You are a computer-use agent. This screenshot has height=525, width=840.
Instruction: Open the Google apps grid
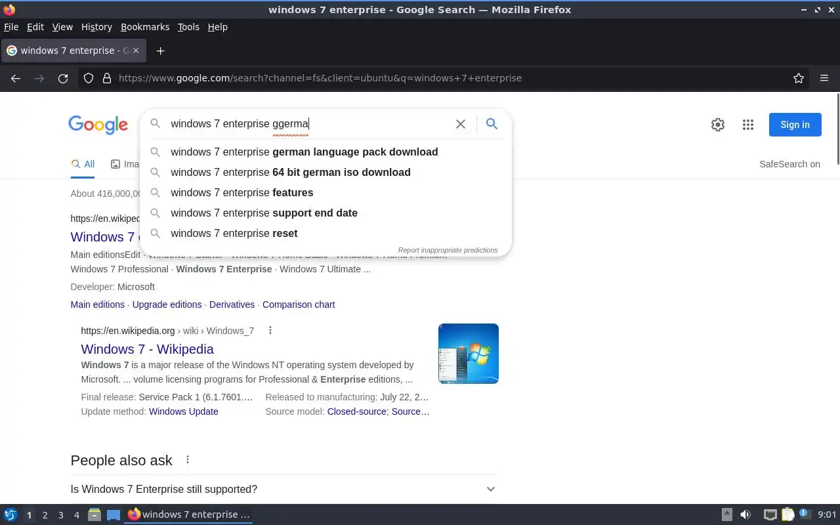[748, 125]
